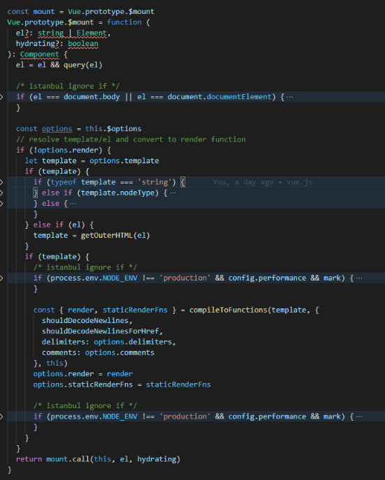Click the 'query(el)' call

(83, 65)
